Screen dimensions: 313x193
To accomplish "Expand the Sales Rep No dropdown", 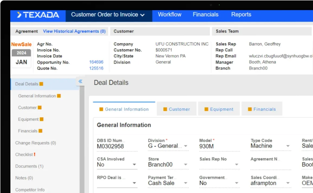I will pos(237,165).
